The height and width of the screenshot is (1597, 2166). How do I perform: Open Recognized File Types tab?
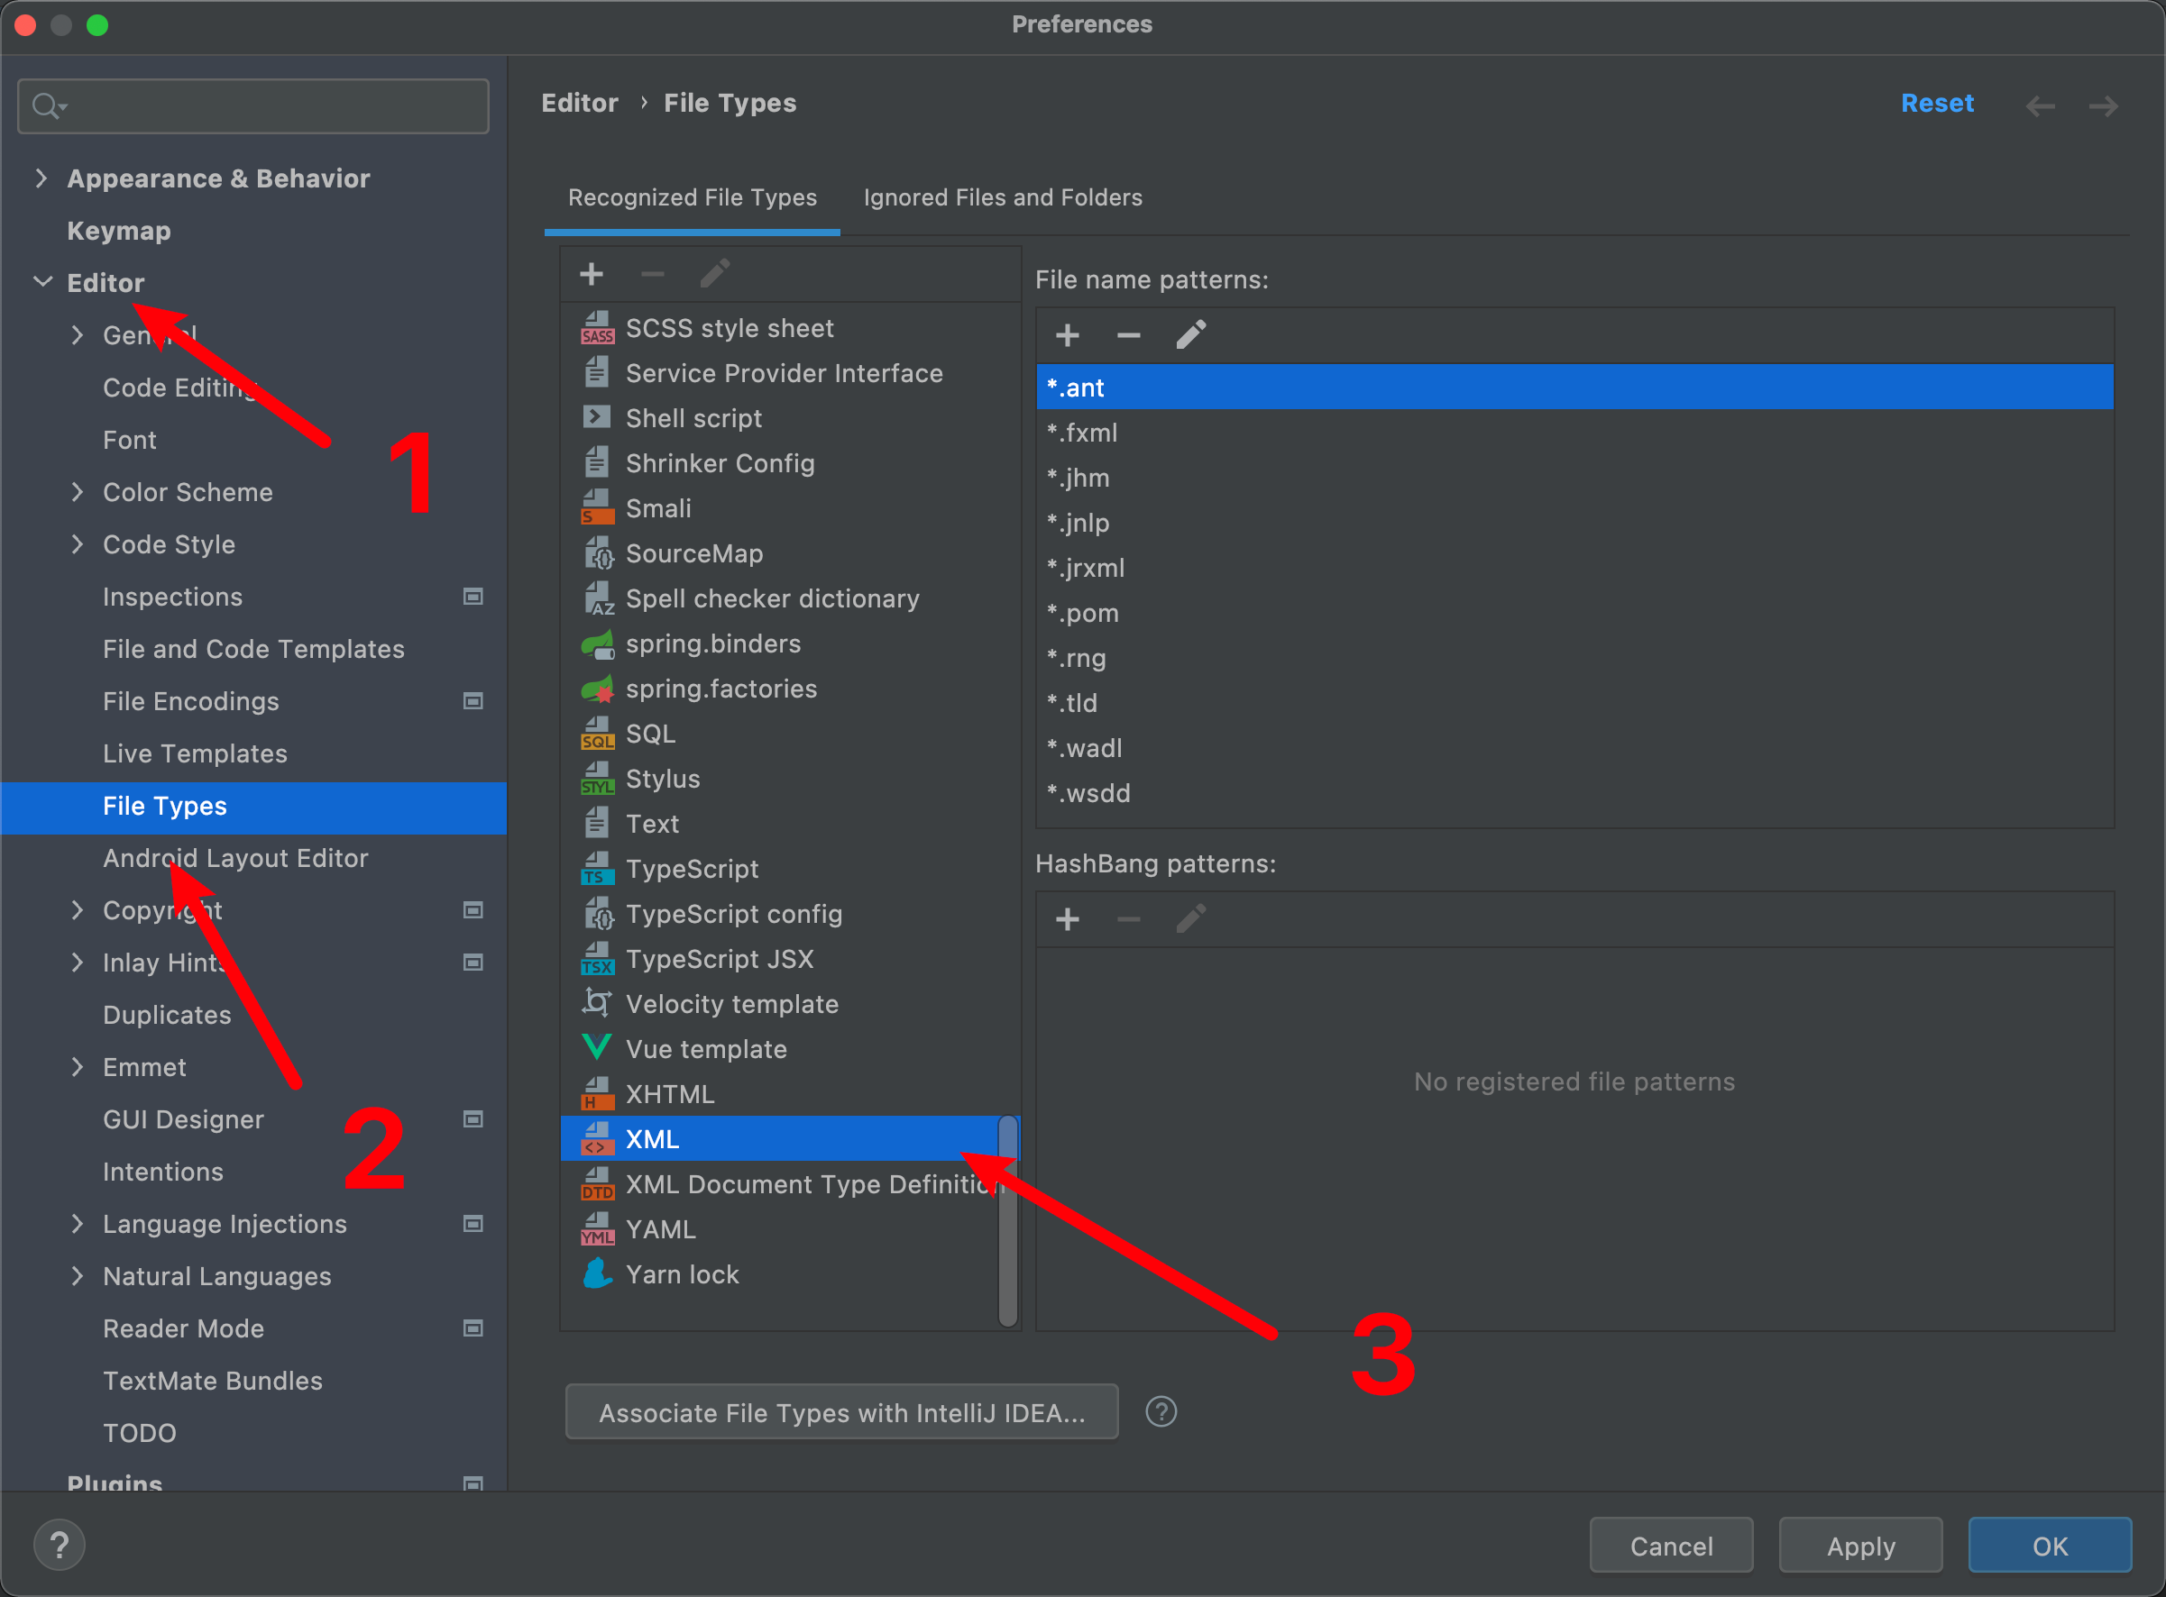[x=692, y=197]
